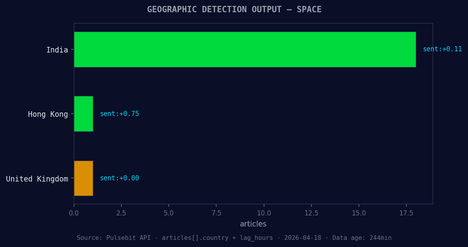
Task: Click the sent:+0.11 annotation for India
Action: [442, 49]
